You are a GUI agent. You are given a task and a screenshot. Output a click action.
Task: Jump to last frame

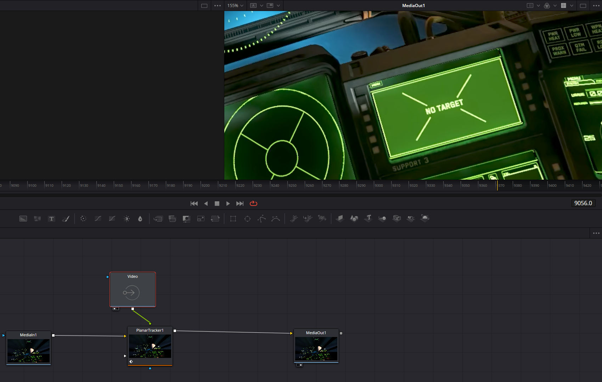[240, 203]
